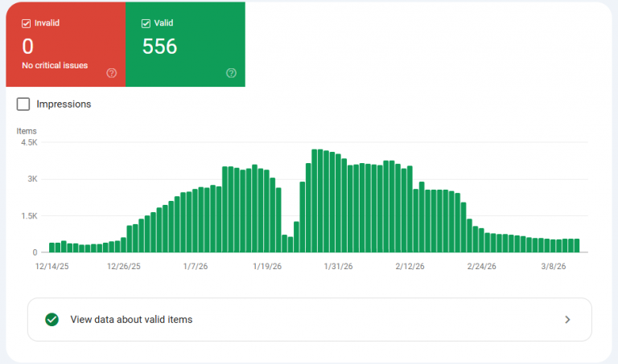Click the Items axis title
This screenshot has width=618, height=364.
pyautogui.click(x=27, y=131)
